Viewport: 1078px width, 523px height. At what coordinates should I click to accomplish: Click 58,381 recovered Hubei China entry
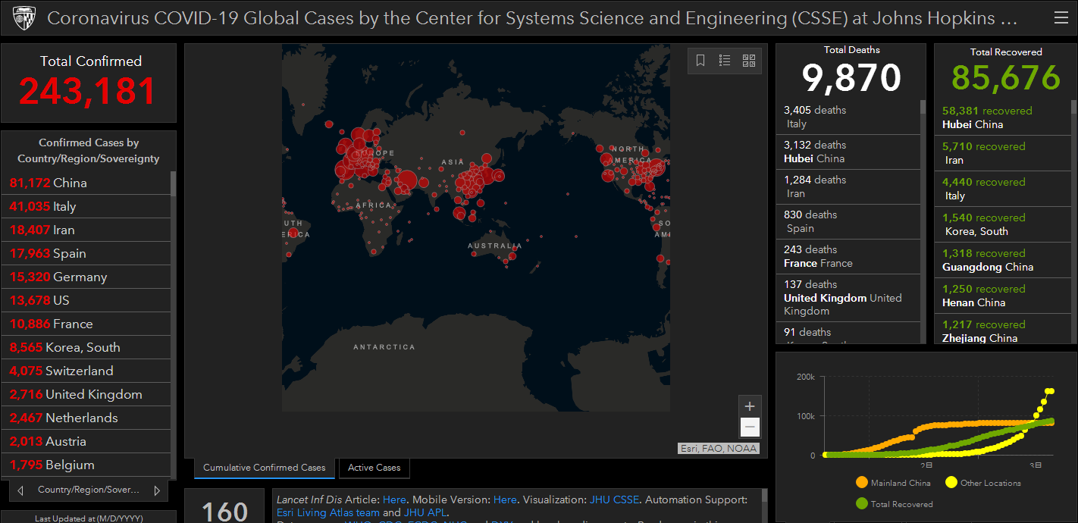(x=1003, y=117)
